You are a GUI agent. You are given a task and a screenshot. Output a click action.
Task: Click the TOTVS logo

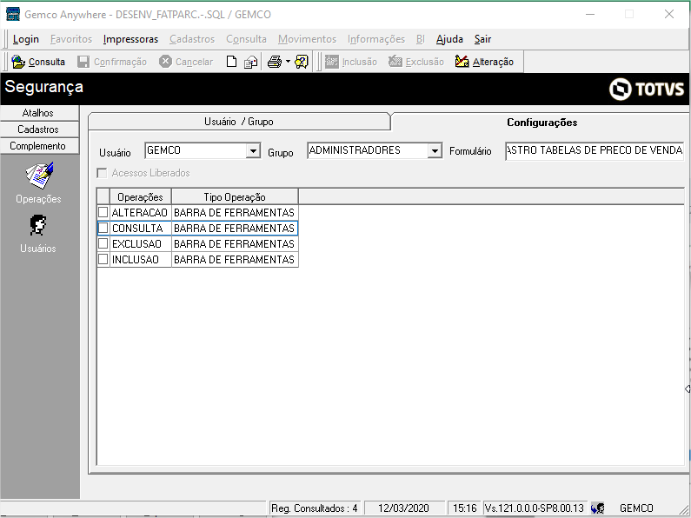[647, 90]
